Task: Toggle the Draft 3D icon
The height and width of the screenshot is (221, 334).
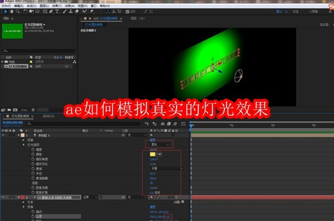Action: click(155, 124)
